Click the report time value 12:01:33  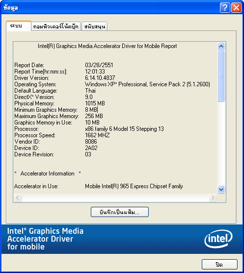95,72
